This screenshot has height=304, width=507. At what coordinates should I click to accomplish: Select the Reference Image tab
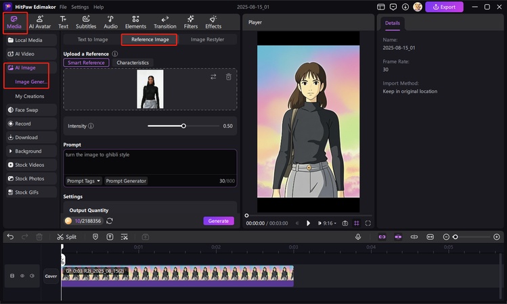pyautogui.click(x=150, y=39)
